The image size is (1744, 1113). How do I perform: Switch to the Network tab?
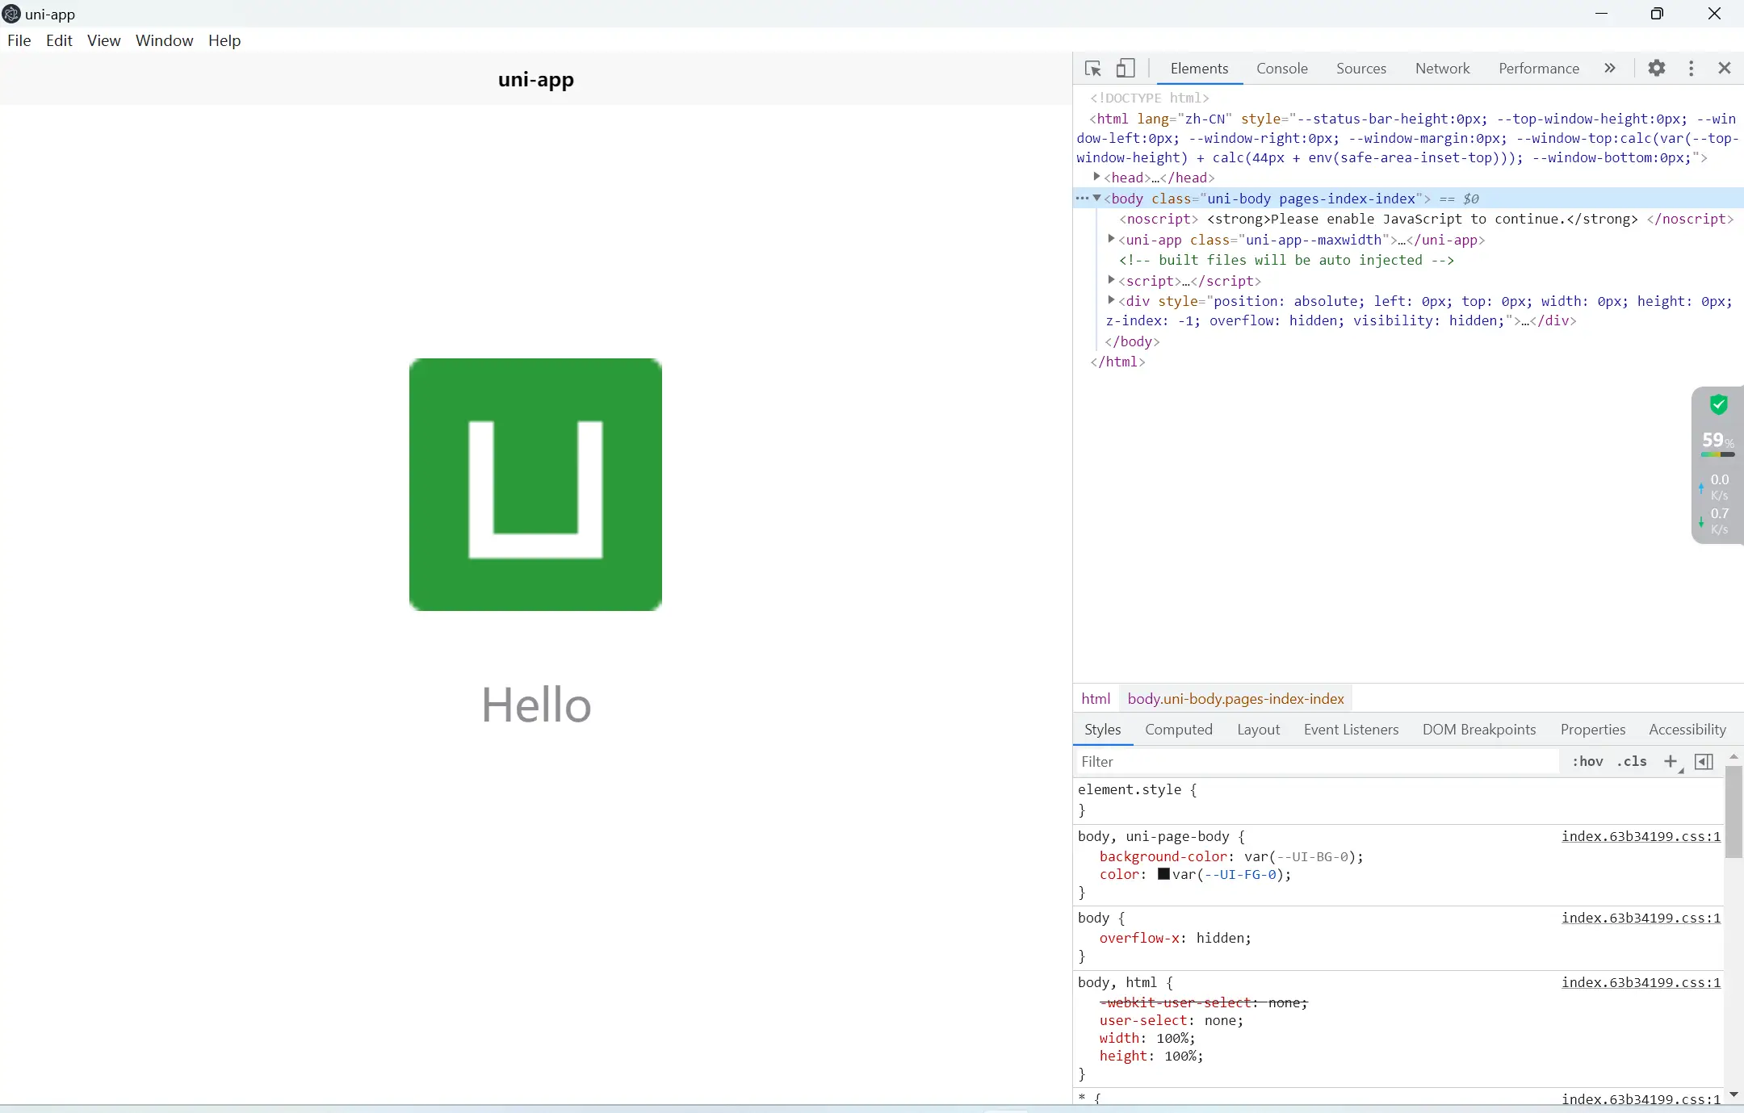pos(1442,69)
